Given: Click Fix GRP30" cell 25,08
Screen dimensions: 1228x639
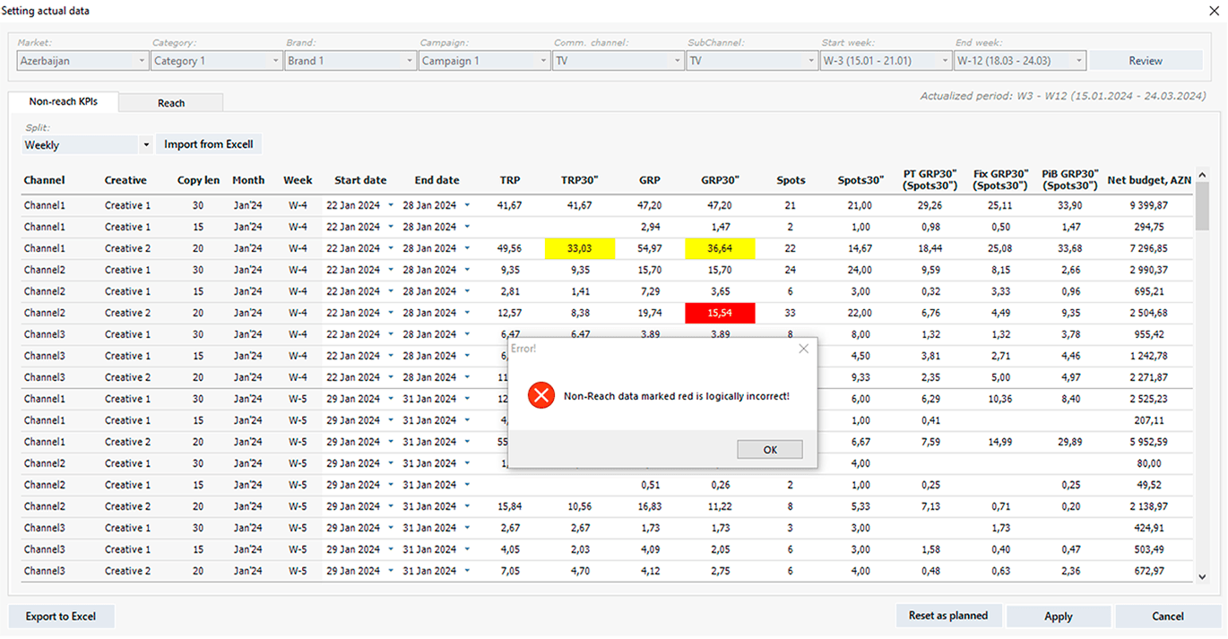Looking at the screenshot, I should pos(1000,248).
